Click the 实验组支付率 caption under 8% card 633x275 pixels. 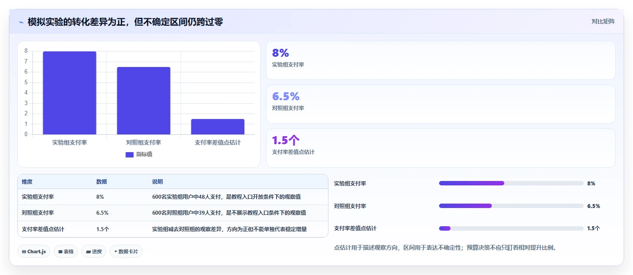click(288, 64)
